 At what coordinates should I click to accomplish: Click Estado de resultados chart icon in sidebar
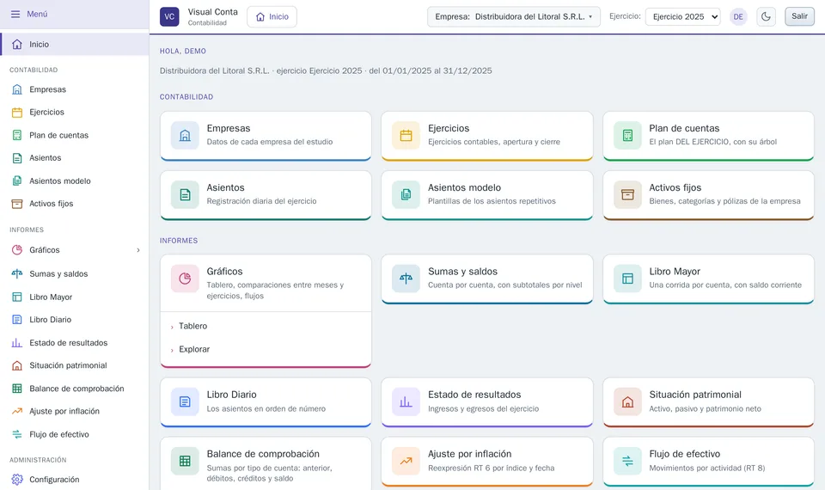pos(17,343)
